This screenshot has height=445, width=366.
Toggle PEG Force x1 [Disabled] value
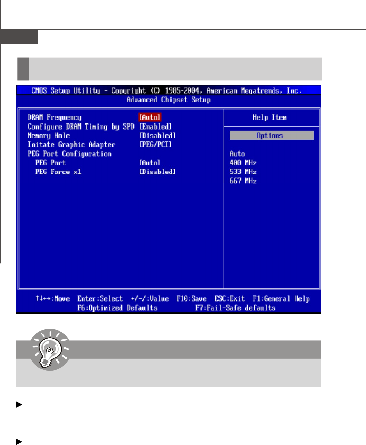(x=157, y=172)
